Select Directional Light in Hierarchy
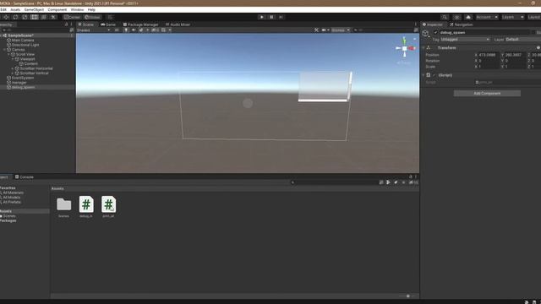 [25, 45]
